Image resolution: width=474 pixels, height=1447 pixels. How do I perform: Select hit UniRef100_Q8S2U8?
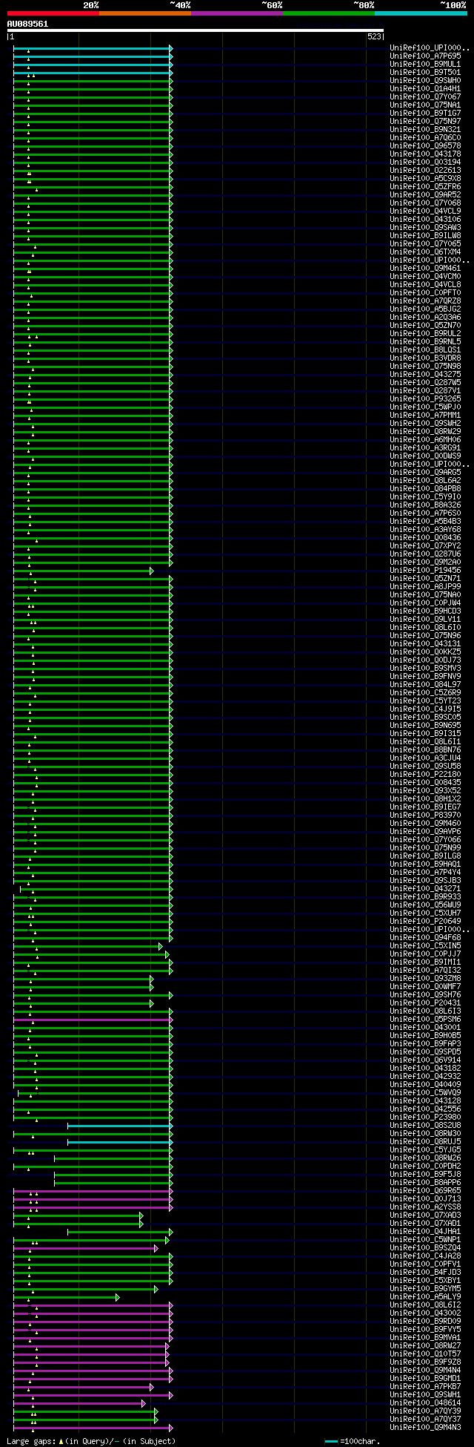pos(425,1125)
